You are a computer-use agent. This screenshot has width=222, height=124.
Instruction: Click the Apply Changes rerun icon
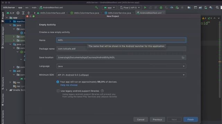click(150, 8)
